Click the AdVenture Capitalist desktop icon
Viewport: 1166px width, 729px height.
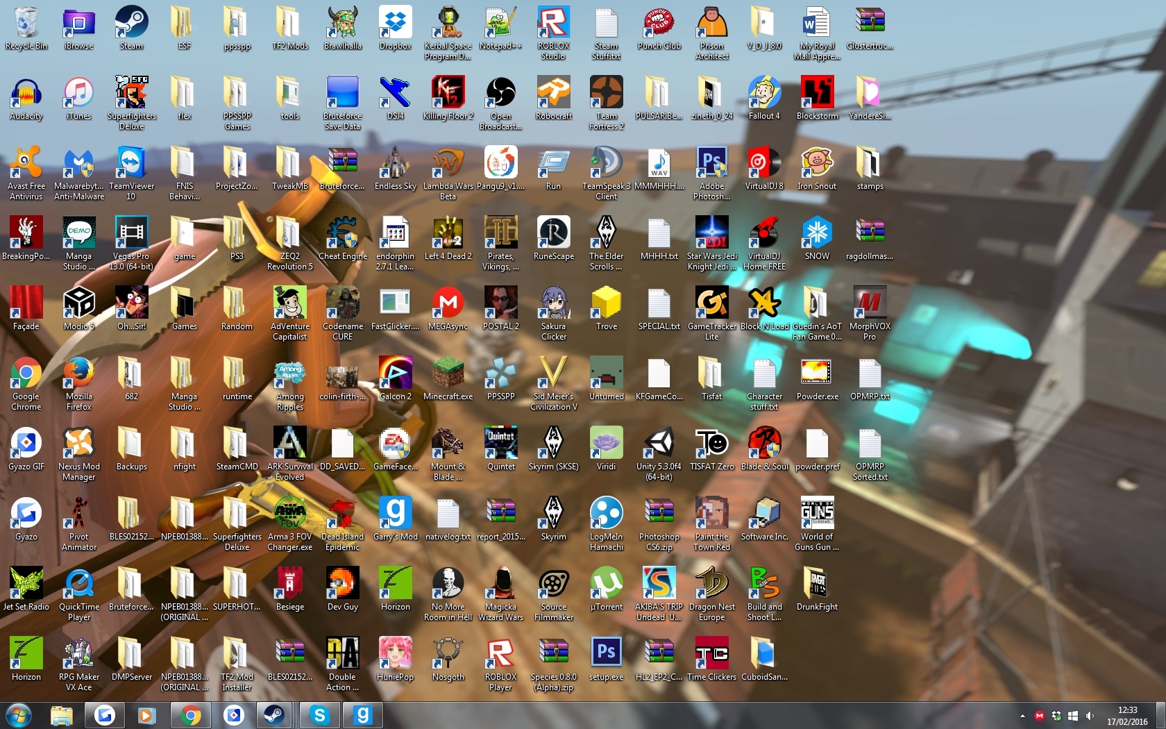pyautogui.click(x=290, y=314)
